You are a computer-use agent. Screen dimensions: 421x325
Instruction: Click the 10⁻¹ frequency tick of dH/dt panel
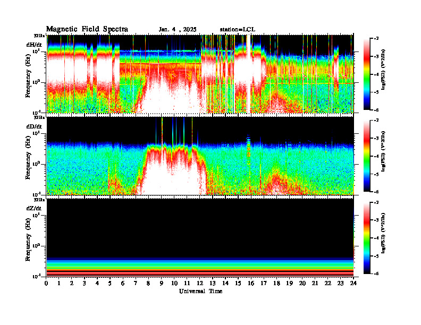pyautogui.click(x=37, y=113)
